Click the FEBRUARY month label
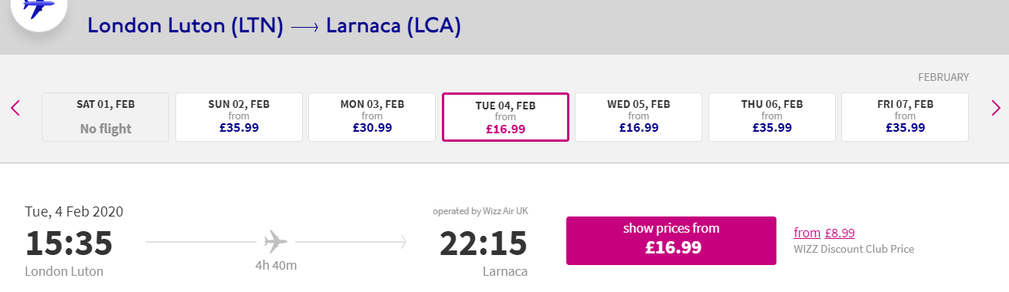 943,77
